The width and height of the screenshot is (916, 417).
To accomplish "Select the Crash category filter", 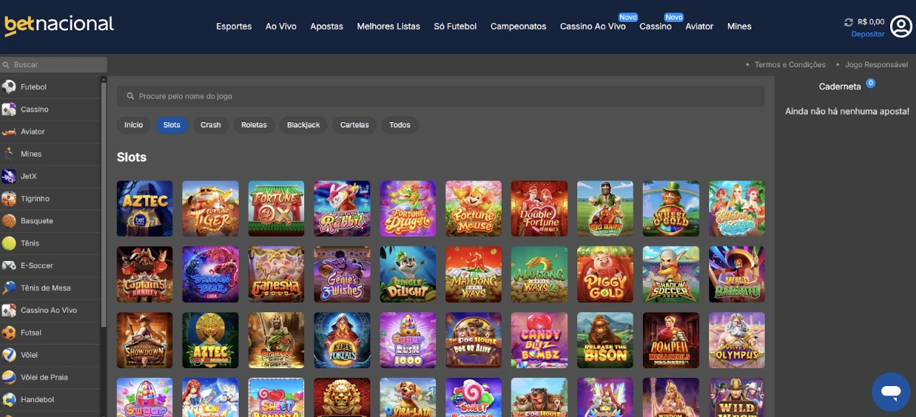I will pos(211,125).
